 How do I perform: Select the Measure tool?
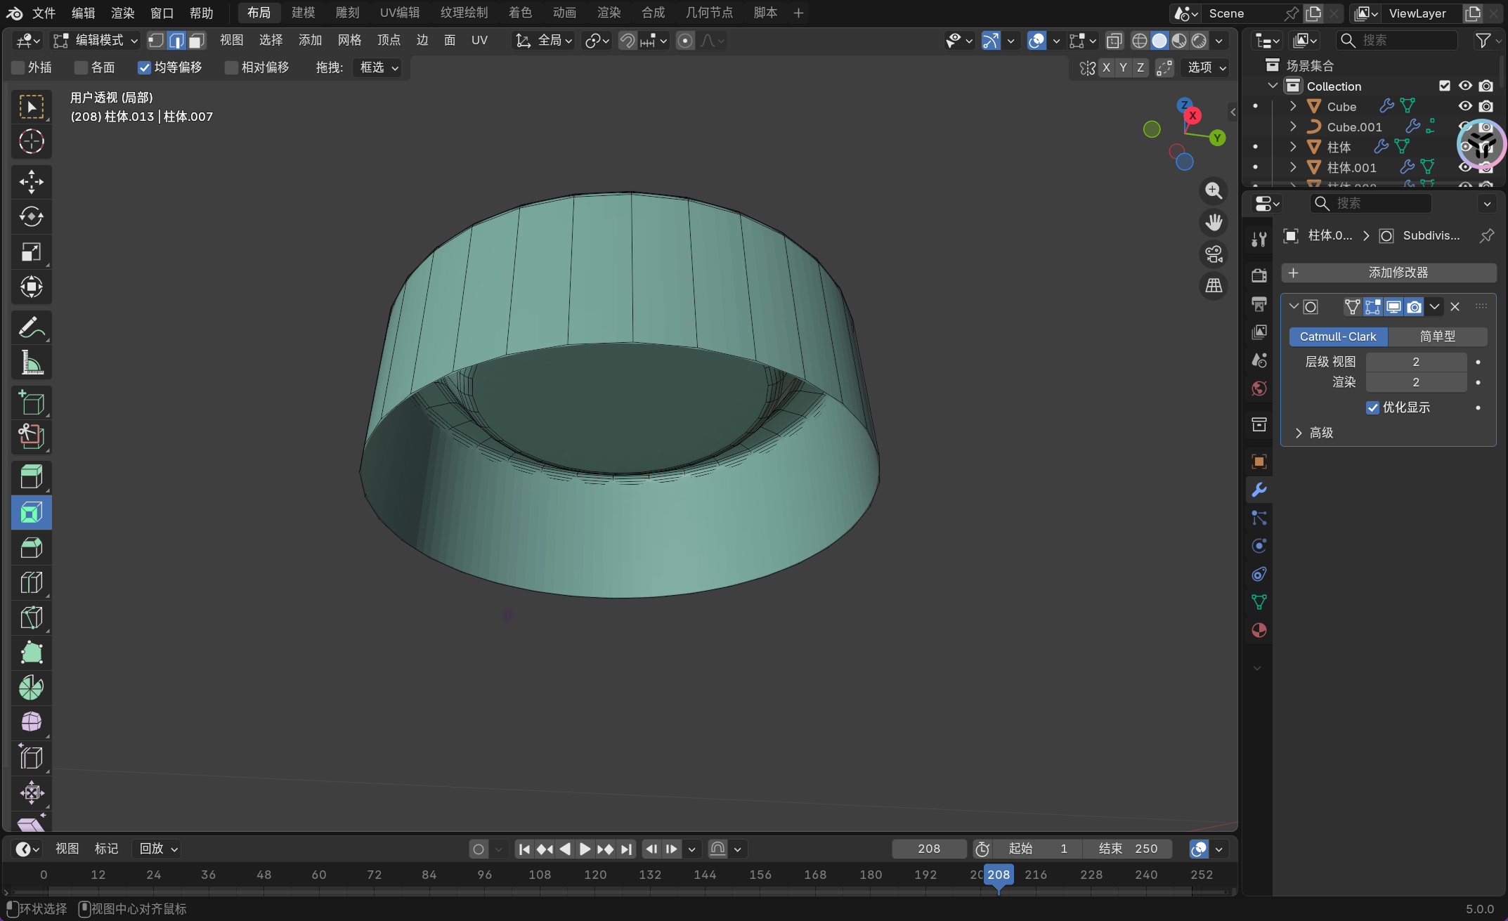coord(31,362)
